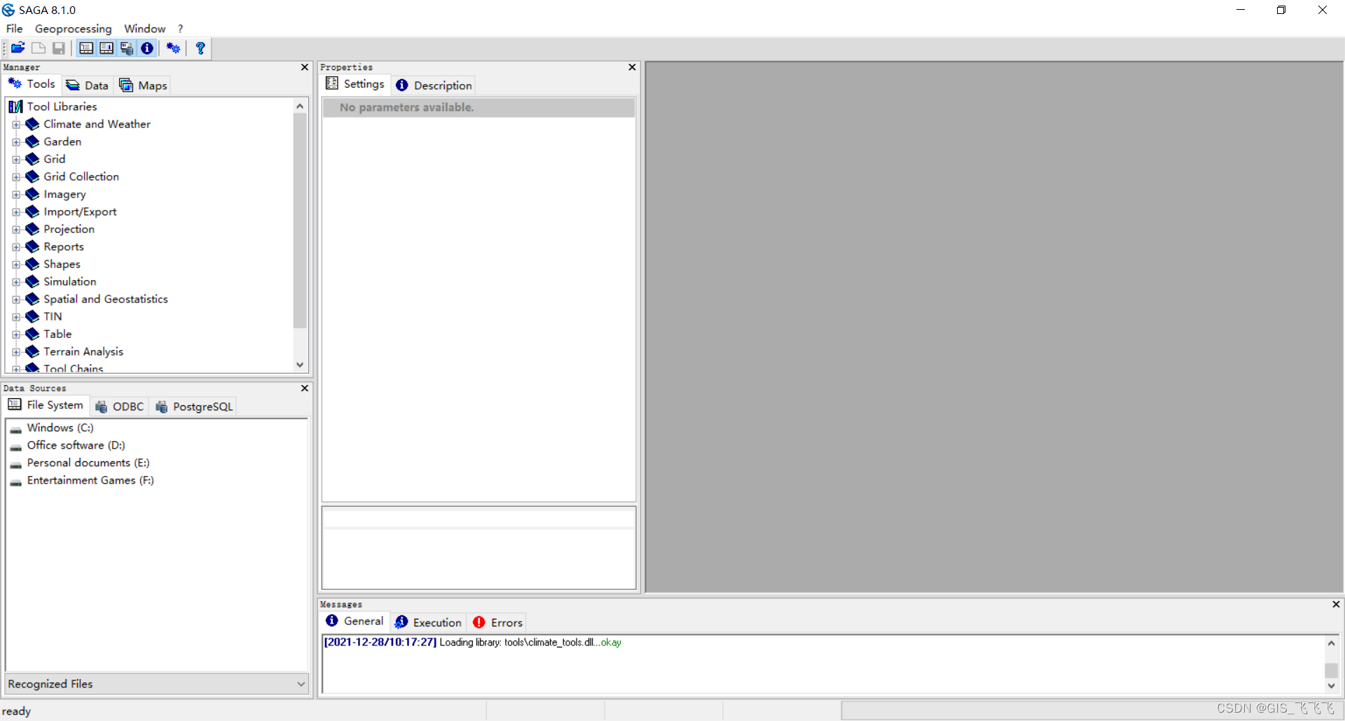1345x721 pixels.
Task: Switch to the Settings tab in Properties
Action: coord(355,84)
